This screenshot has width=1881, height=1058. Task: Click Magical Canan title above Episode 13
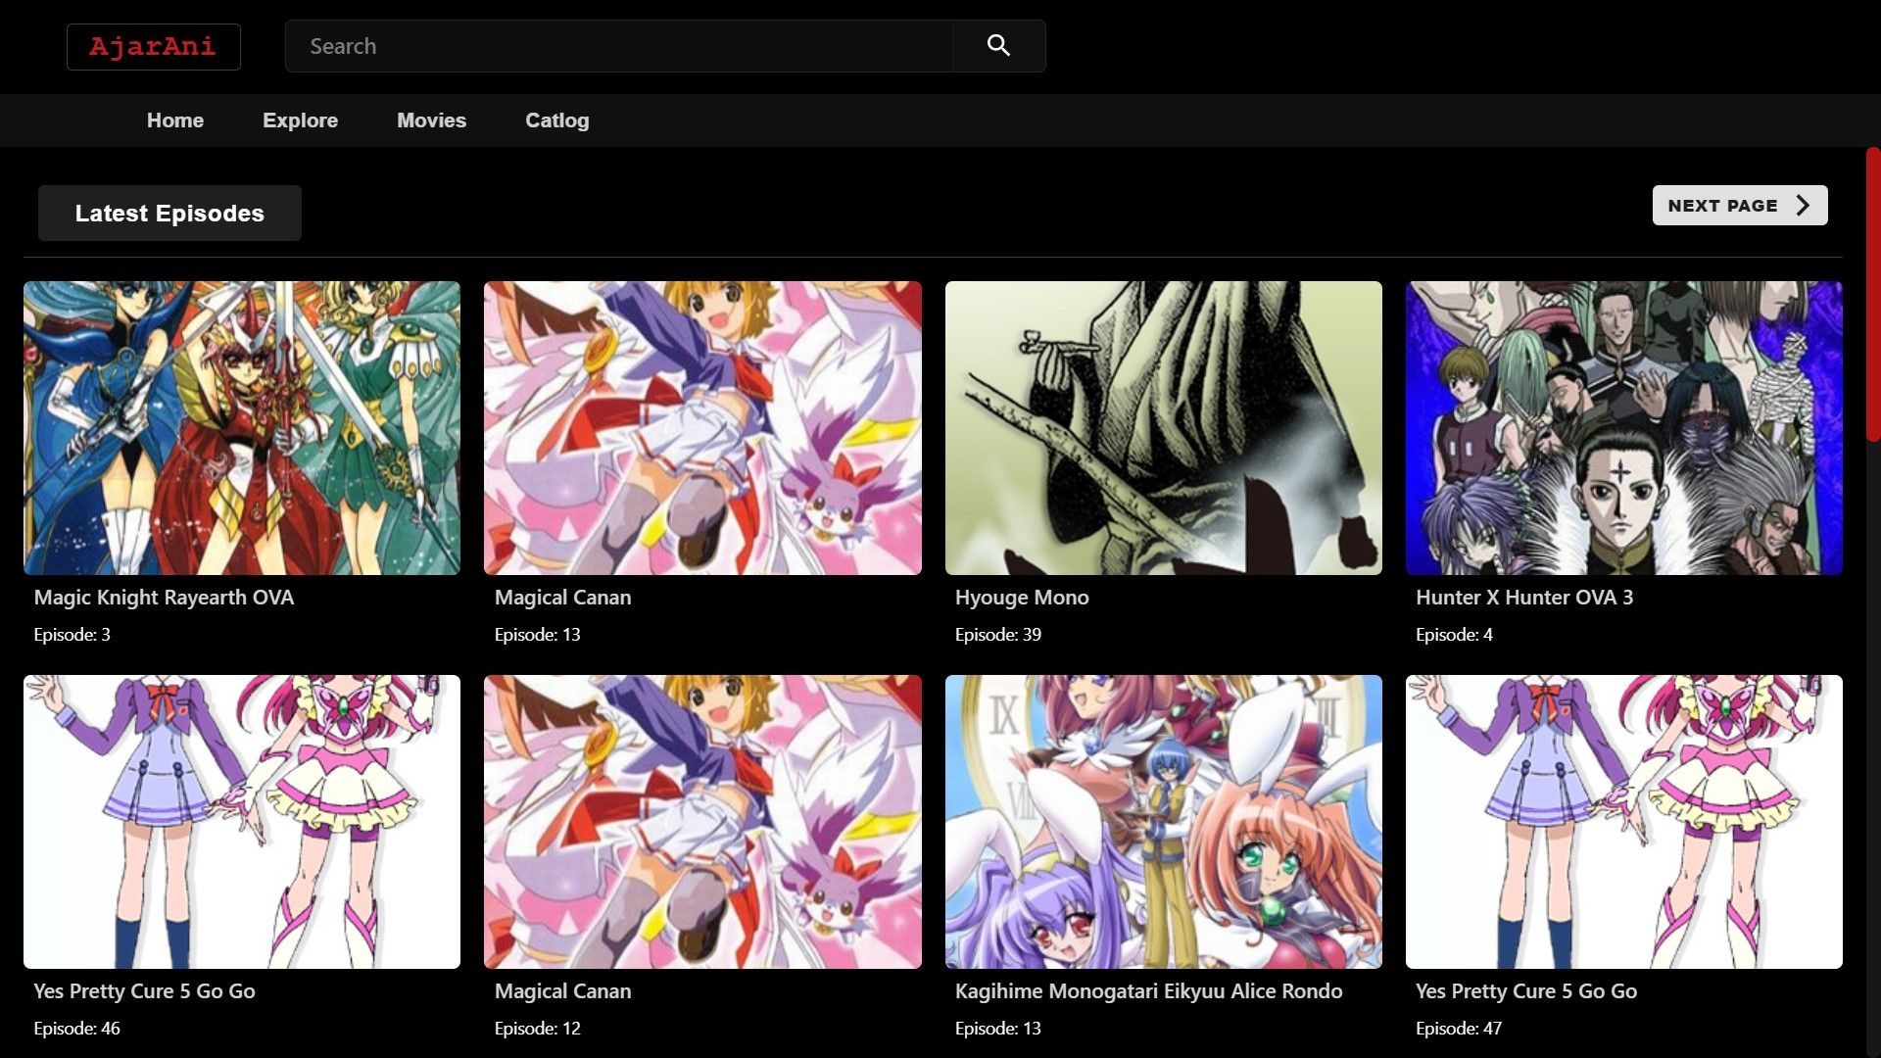click(562, 598)
